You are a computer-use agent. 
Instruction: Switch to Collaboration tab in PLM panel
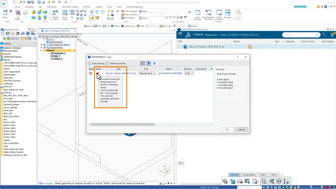tap(248, 175)
